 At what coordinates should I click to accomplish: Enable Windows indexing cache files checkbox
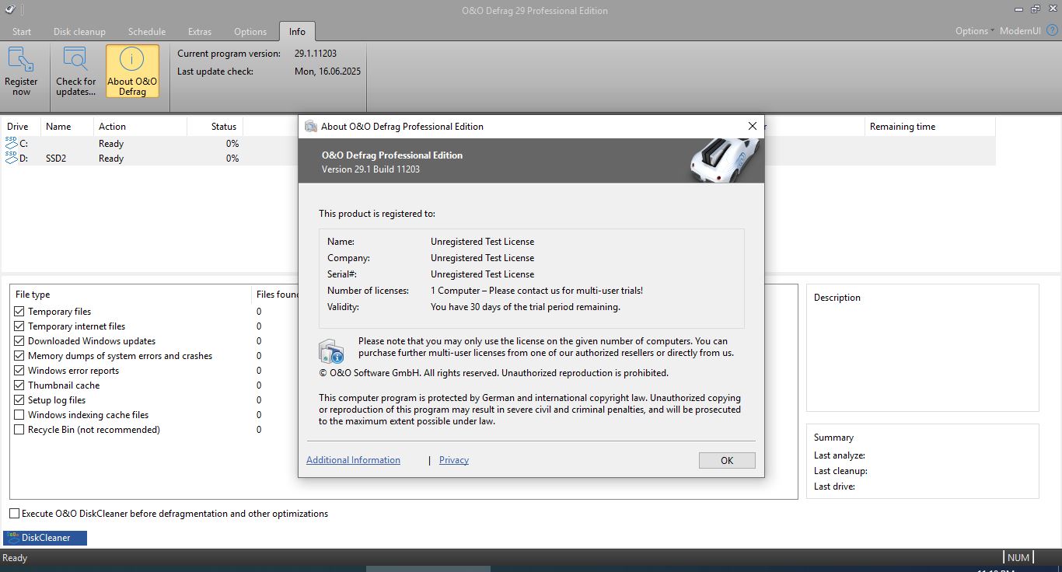point(19,415)
